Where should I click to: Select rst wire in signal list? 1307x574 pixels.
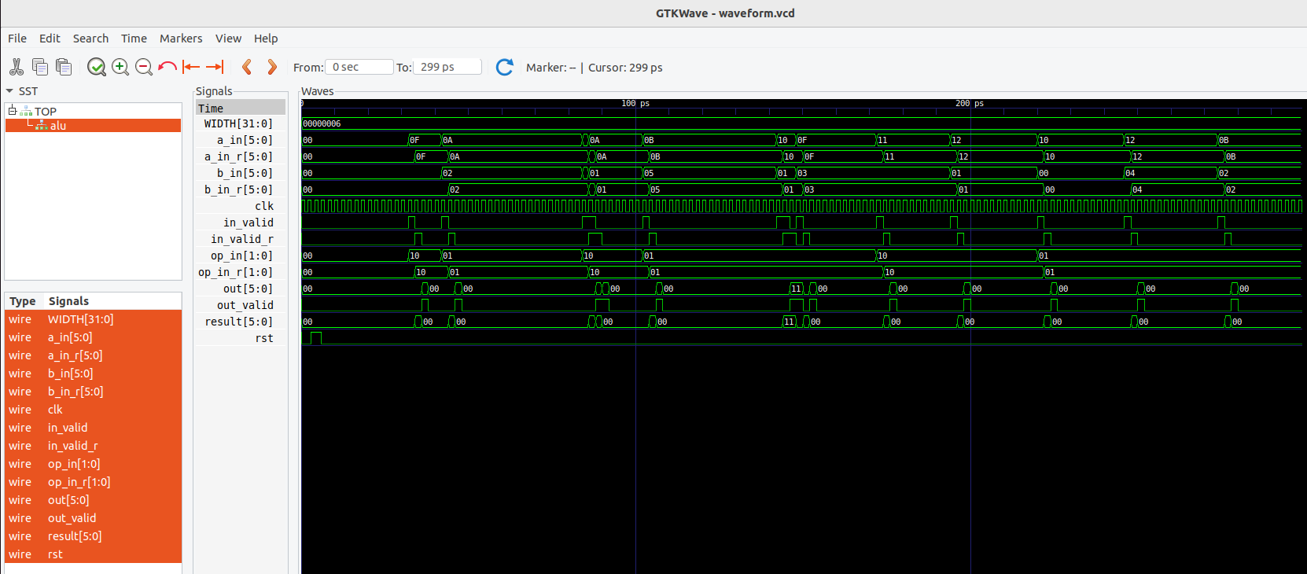pos(94,554)
